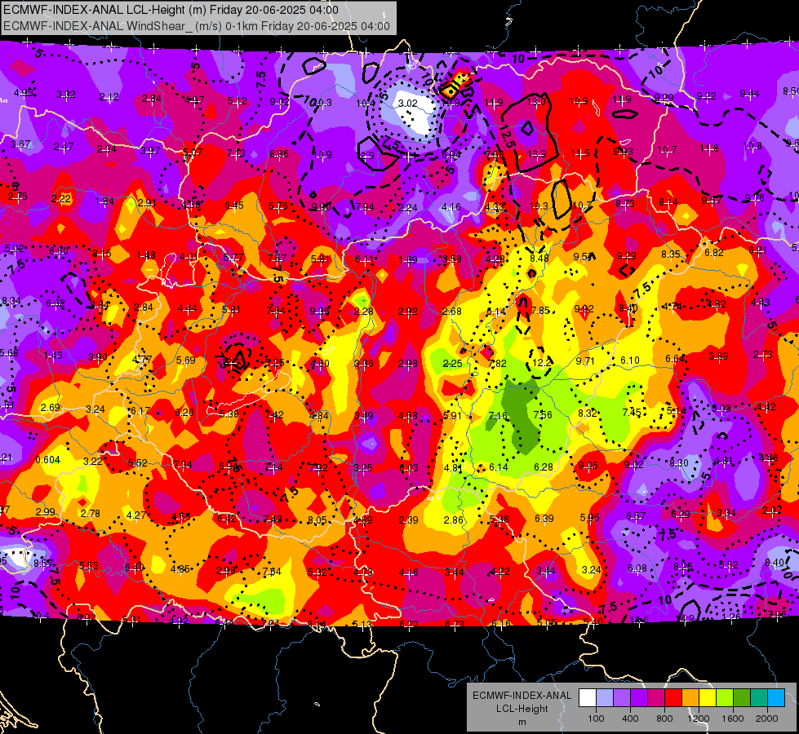
Task: Click the value 8.05
Action: 317,520
